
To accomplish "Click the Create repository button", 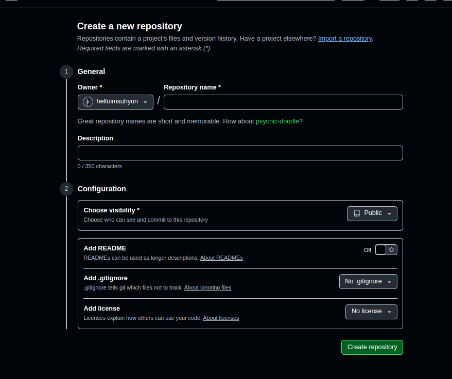I will 372,347.
